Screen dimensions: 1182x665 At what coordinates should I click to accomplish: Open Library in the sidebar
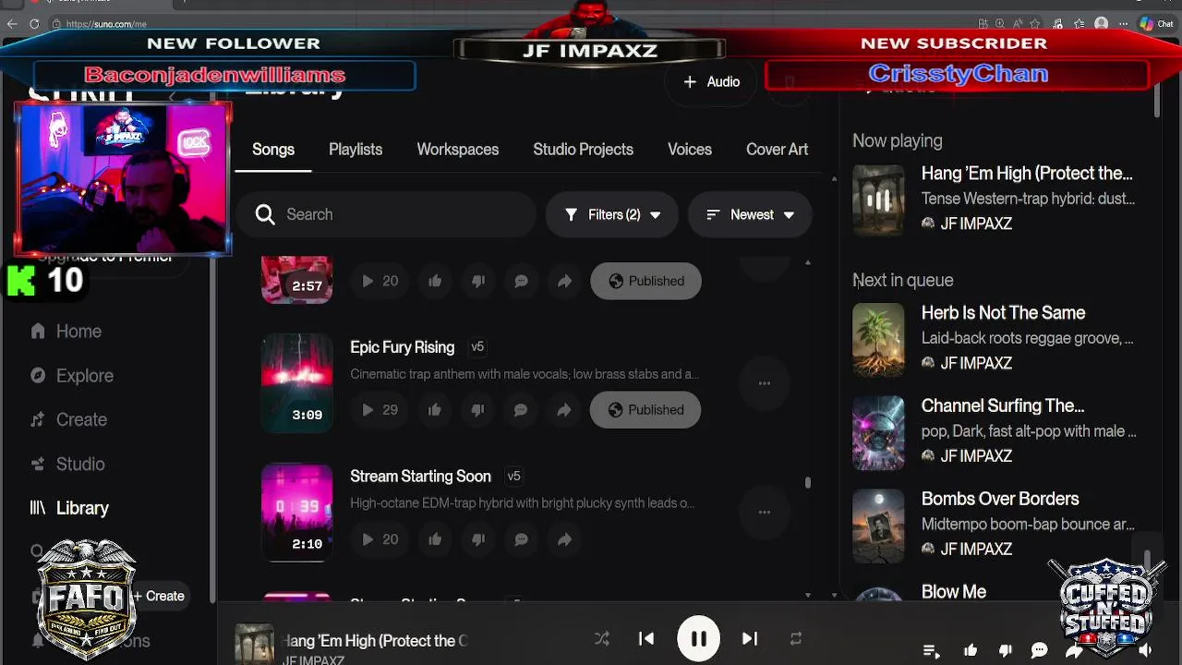point(70,508)
